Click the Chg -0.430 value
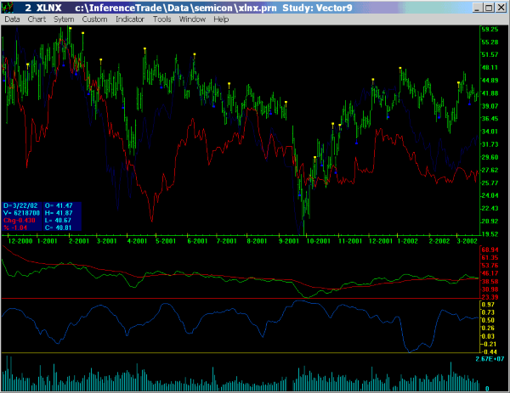Viewport: 510px width, 393px height. pos(20,221)
